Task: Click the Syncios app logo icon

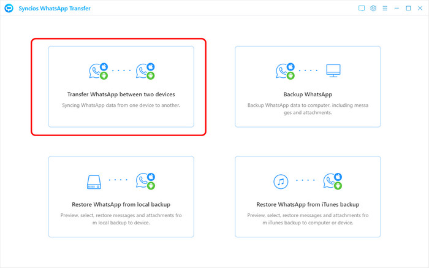Action: click(9, 8)
